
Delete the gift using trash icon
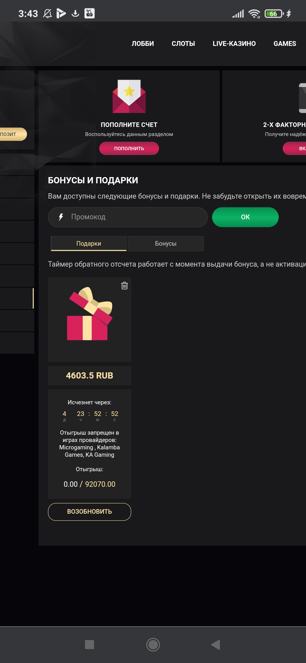pyautogui.click(x=124, y=286)
